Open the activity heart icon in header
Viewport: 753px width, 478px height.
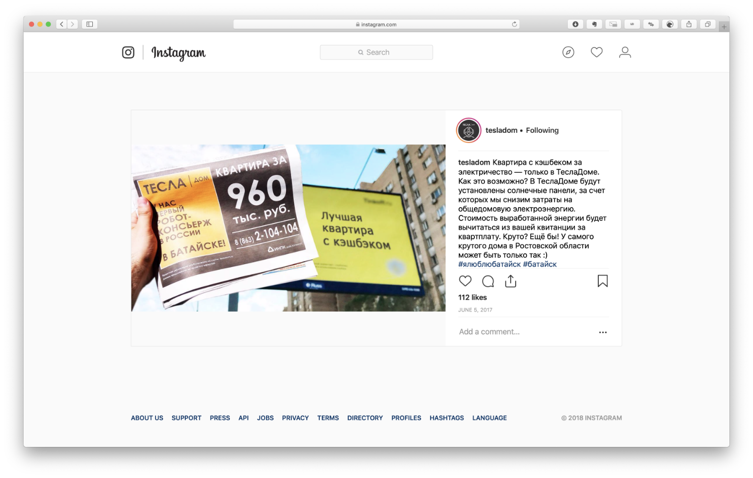(x=596, y=52)
